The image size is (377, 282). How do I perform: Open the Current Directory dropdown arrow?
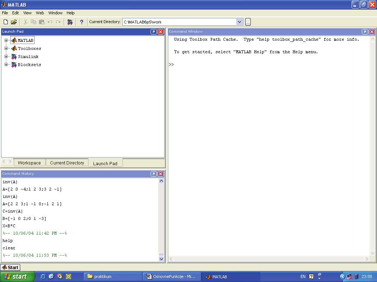[x=239, y=22]
